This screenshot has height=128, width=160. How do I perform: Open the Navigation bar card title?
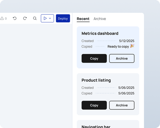[x=96, y=126]
